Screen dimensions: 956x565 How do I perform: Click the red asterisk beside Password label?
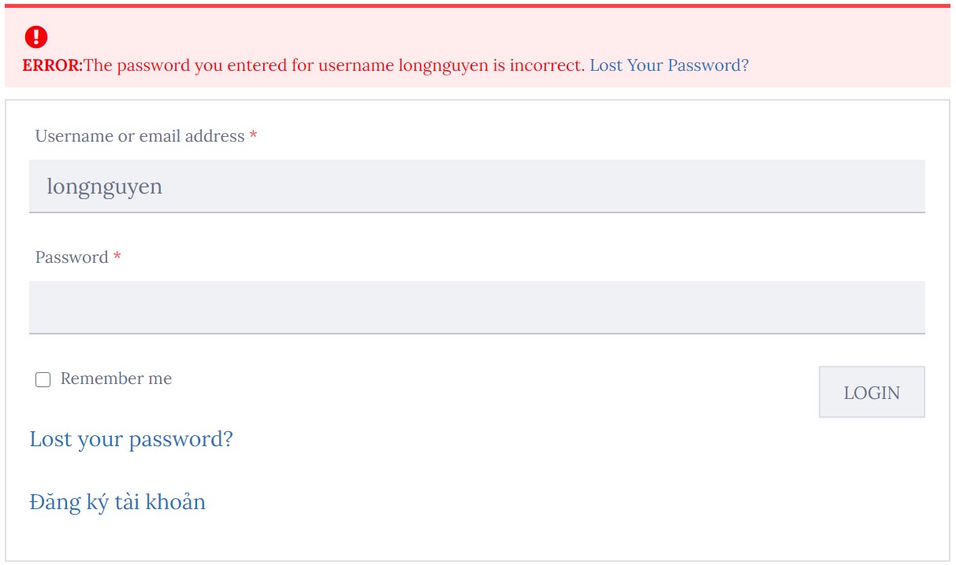[x=117, y=257]
